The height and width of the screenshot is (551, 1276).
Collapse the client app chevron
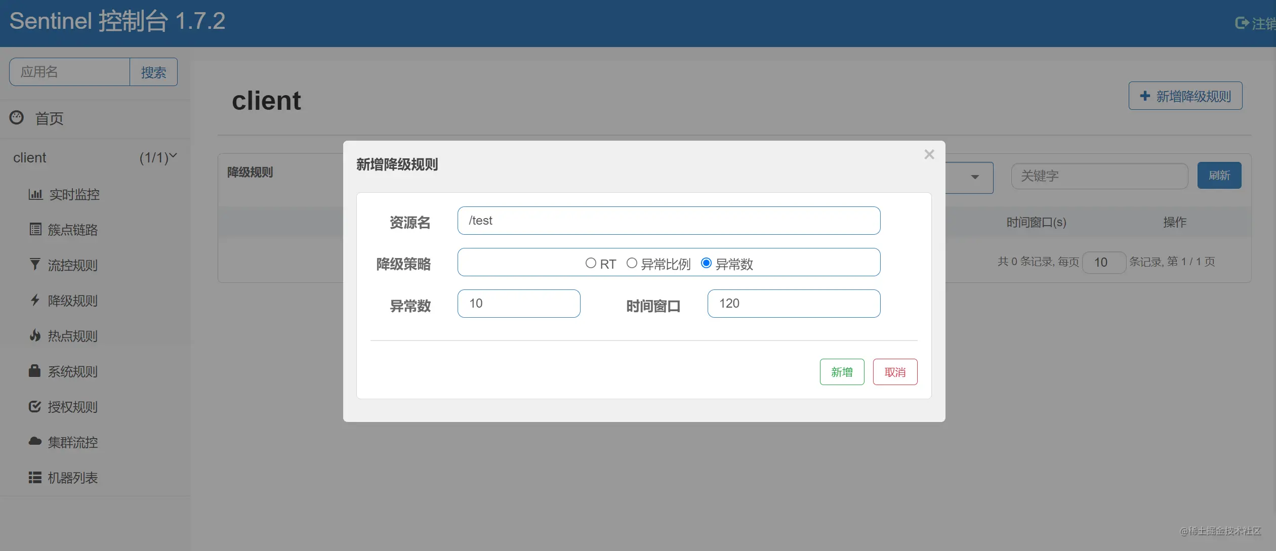point(173,156)
